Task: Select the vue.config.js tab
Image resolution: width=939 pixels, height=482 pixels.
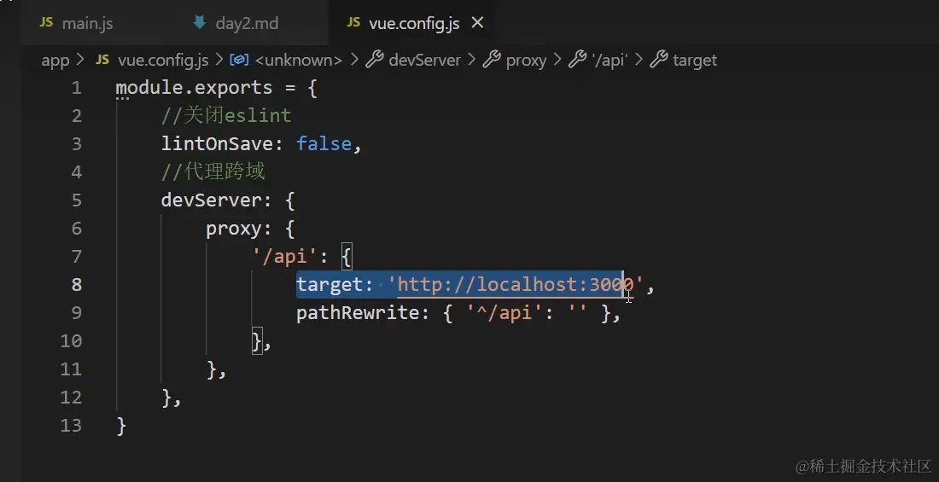Action: (414, 23)
